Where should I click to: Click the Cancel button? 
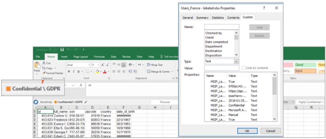270,131
